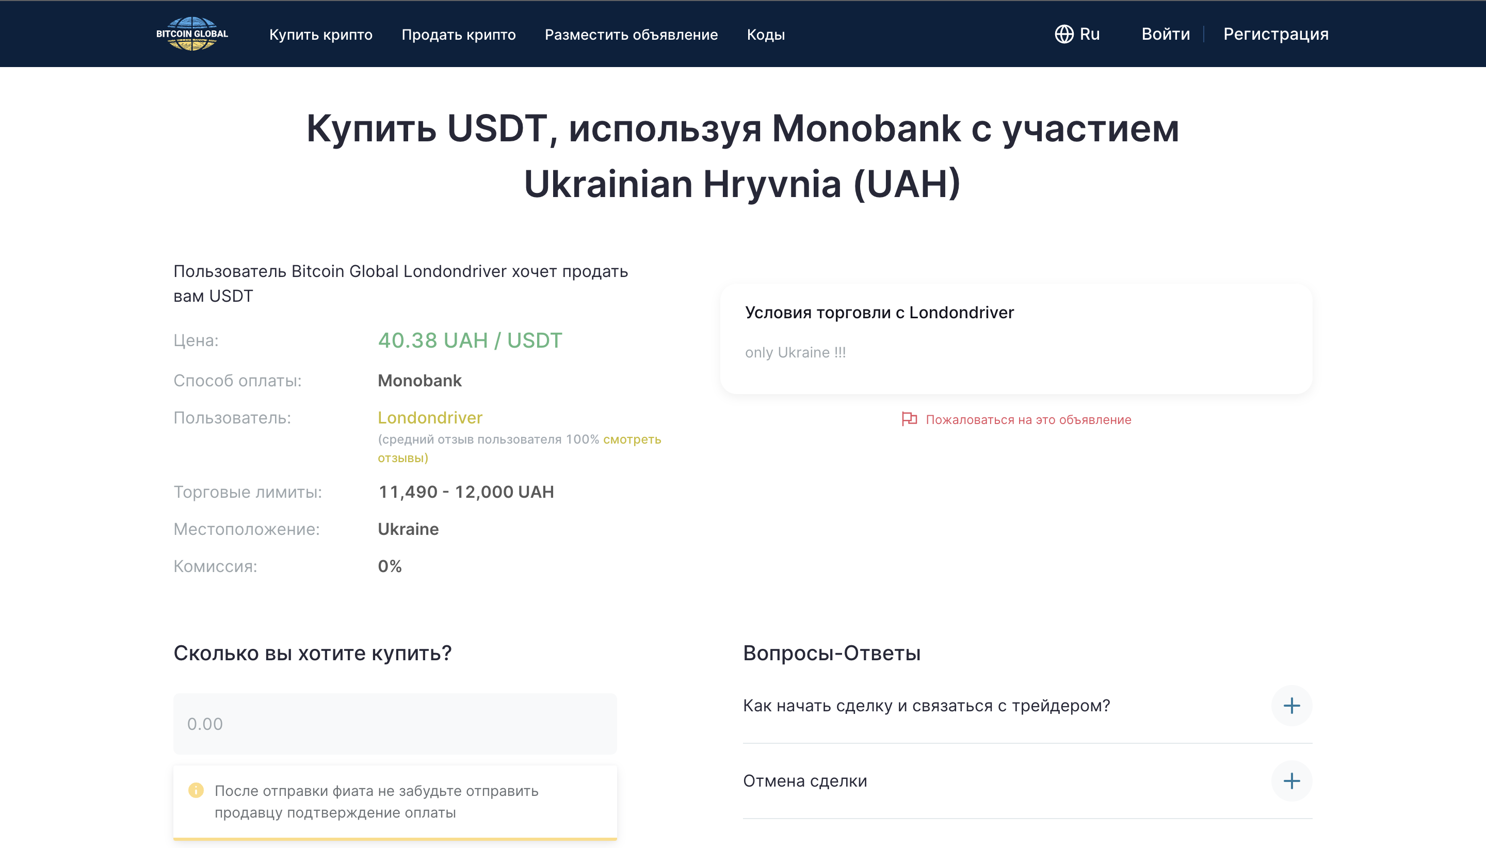Open the 'Продать крипто' menu
1486x848 pixels.
pos(458,35)
